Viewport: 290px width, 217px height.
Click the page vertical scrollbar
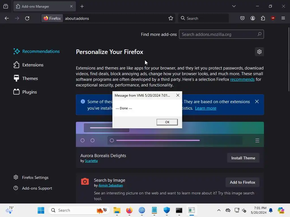point(289,59)
